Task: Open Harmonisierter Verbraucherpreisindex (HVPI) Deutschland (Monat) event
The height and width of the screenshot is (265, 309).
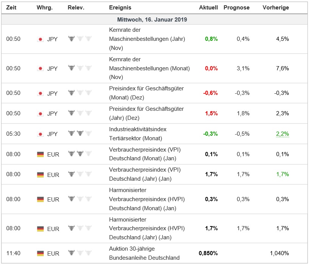Action: [147, 199]
